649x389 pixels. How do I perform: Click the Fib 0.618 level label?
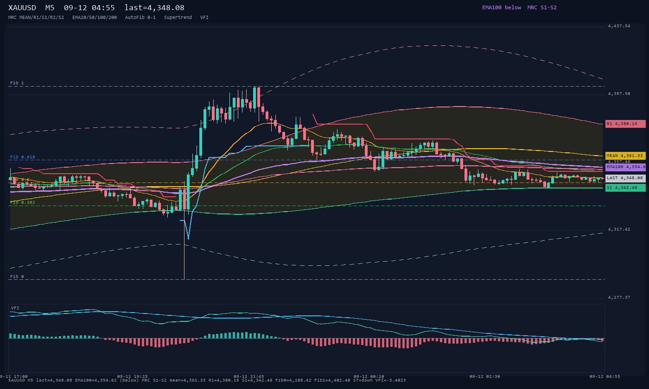tap(23, 157)
